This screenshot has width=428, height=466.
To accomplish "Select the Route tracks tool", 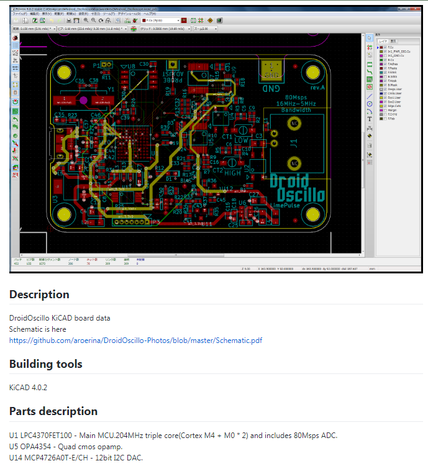I will (370, 72).
